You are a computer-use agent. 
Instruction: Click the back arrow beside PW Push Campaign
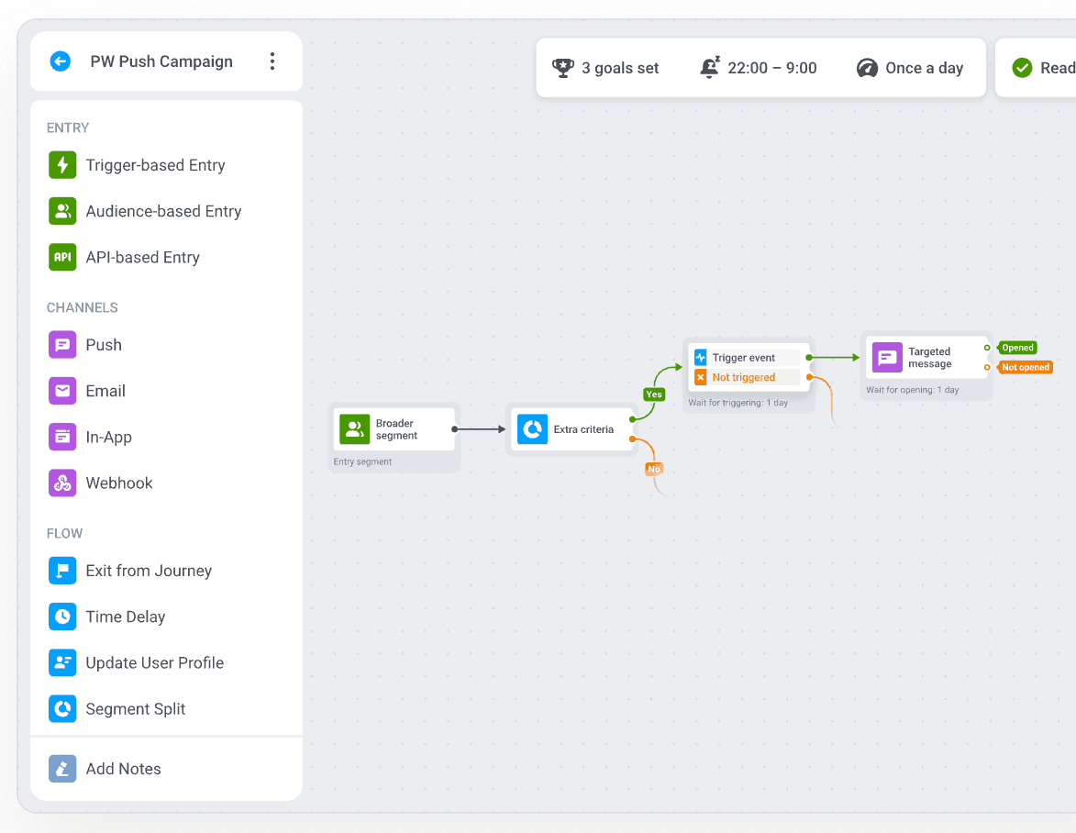click(x=61, y=61)
